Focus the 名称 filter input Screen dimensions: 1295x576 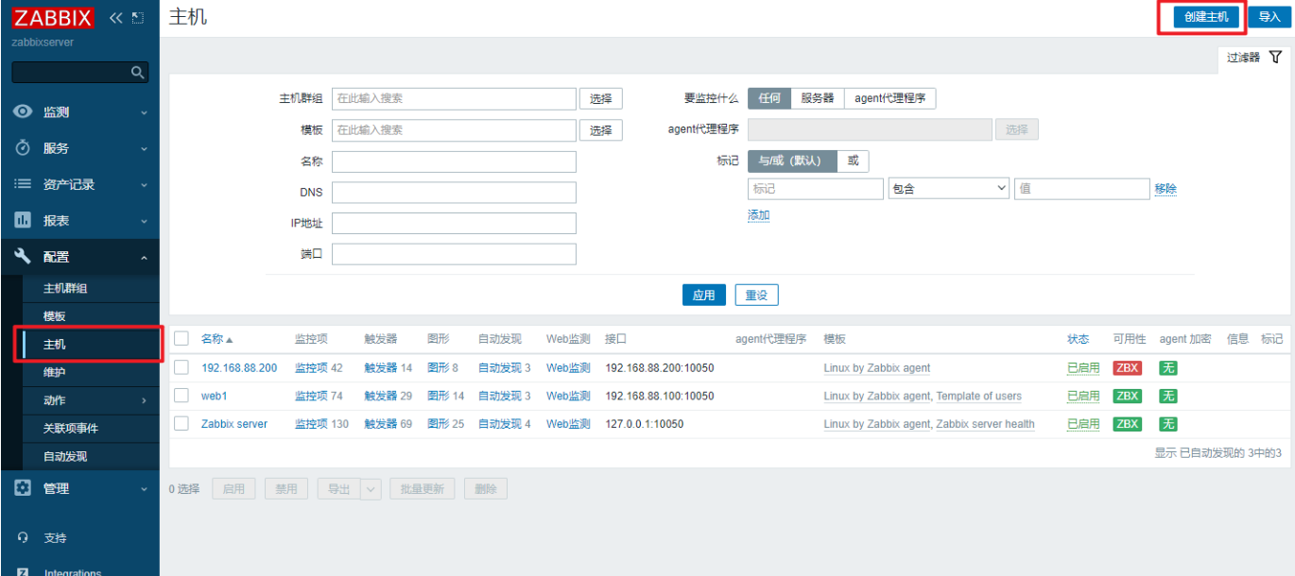point(454,161)
